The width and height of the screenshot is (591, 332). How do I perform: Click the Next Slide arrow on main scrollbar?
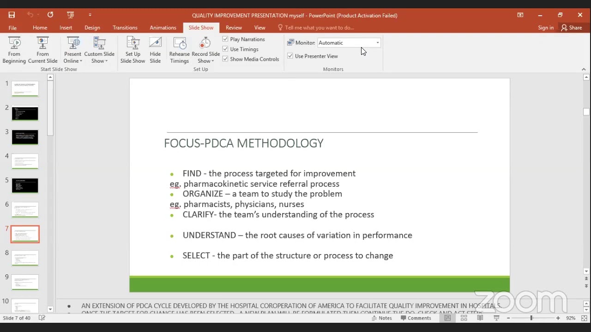pyautogui.click(x=586, y=286)
